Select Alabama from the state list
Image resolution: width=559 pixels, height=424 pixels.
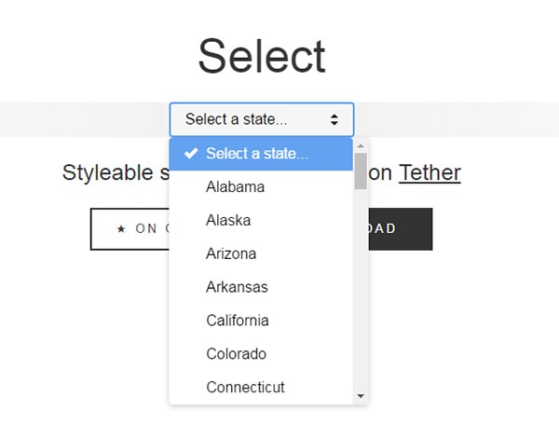click(x=261, y=187)
